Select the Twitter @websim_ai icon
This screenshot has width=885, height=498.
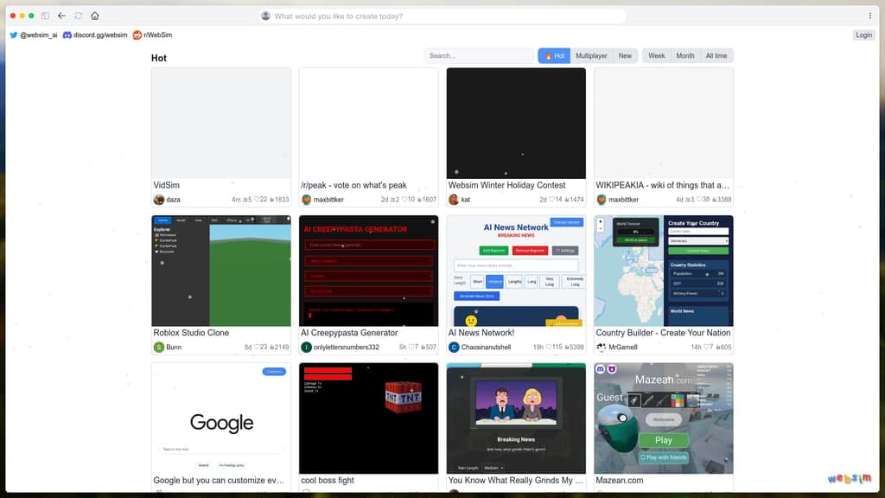(14, 35)
